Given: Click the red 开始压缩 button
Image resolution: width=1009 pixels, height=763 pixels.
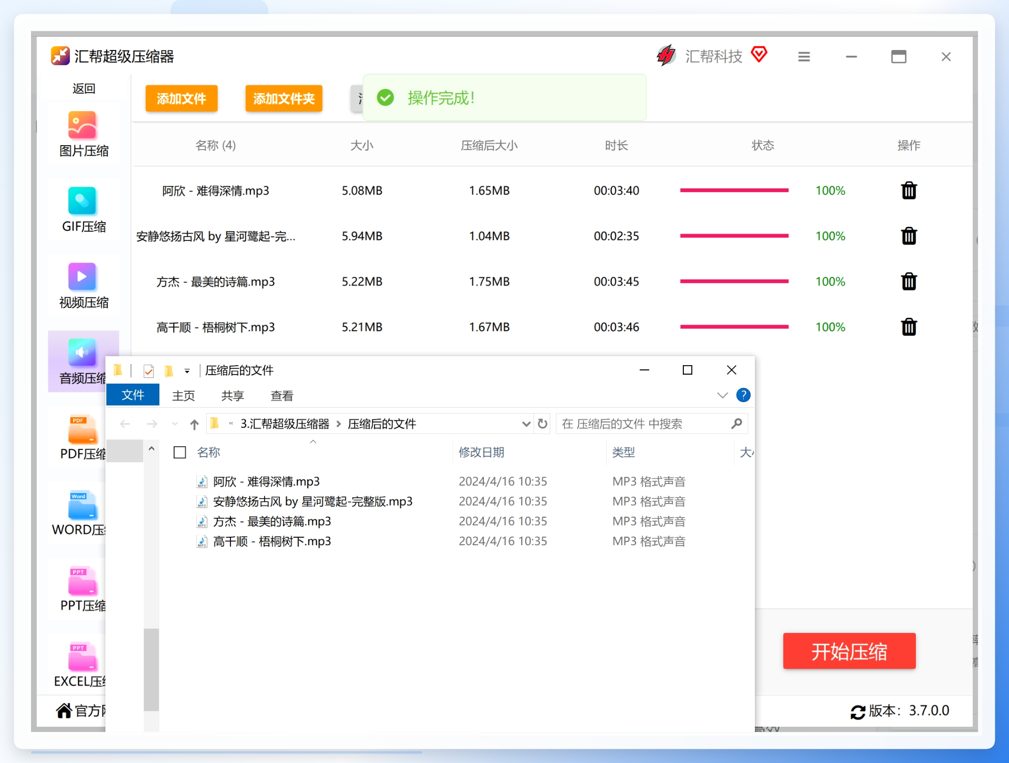Looking at the screenshot, I should click(x=849, y=651).
